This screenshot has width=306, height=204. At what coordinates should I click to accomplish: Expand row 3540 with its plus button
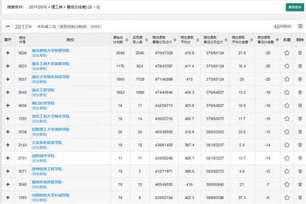8,185
